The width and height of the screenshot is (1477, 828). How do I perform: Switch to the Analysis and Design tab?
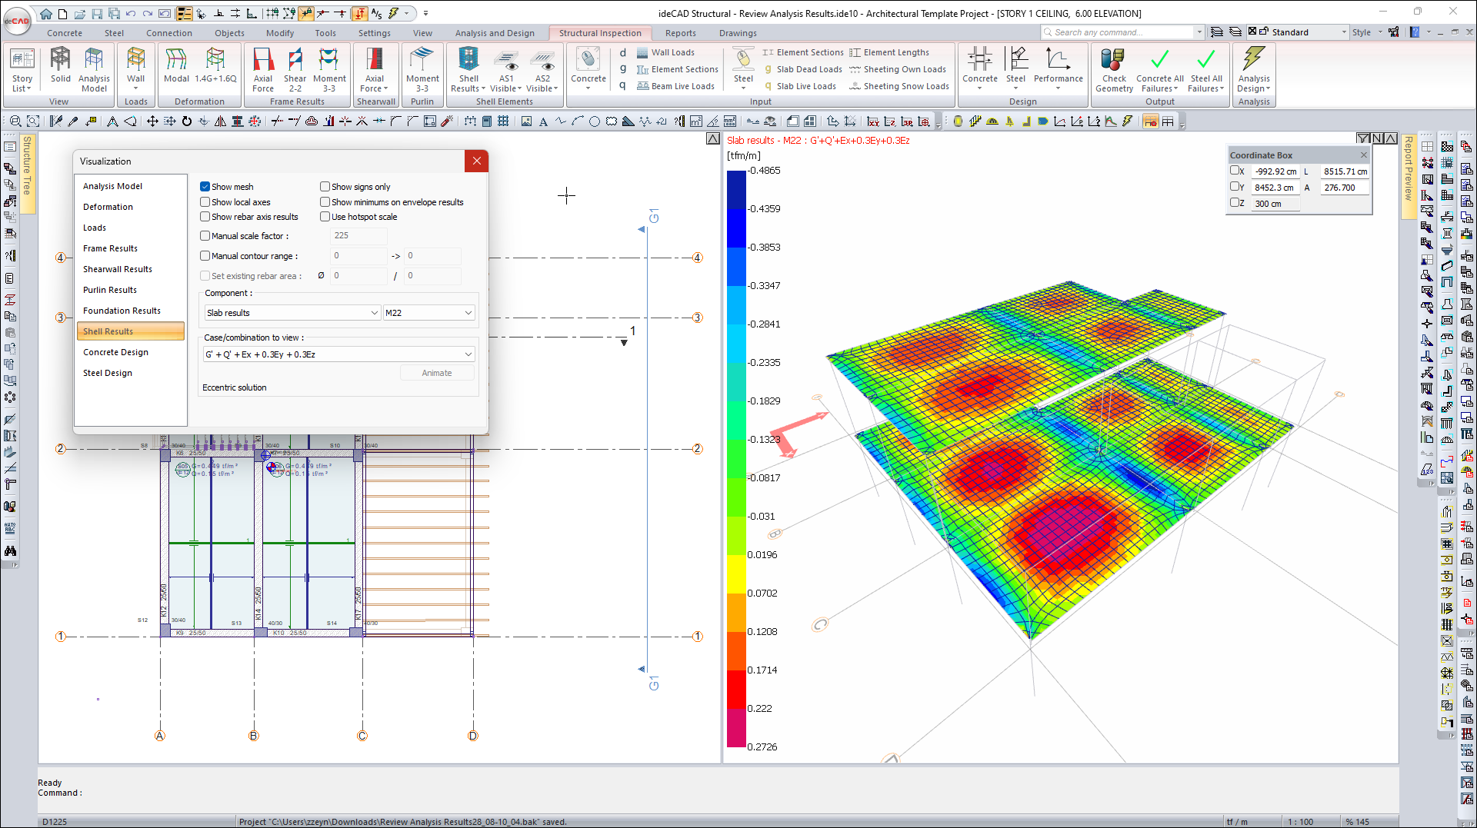pyautogui.click(x=494, y=33)
